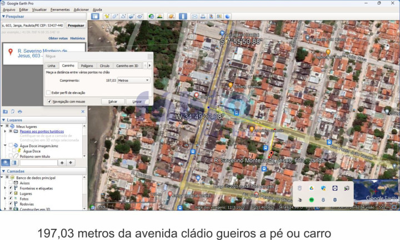
Task: Switch to the Círculo ruler tab
Action: point(104,66)
